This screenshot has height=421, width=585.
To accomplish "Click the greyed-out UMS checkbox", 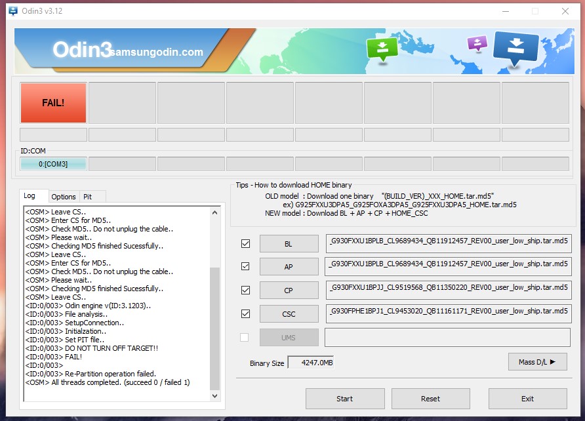I will click(245, 338).
